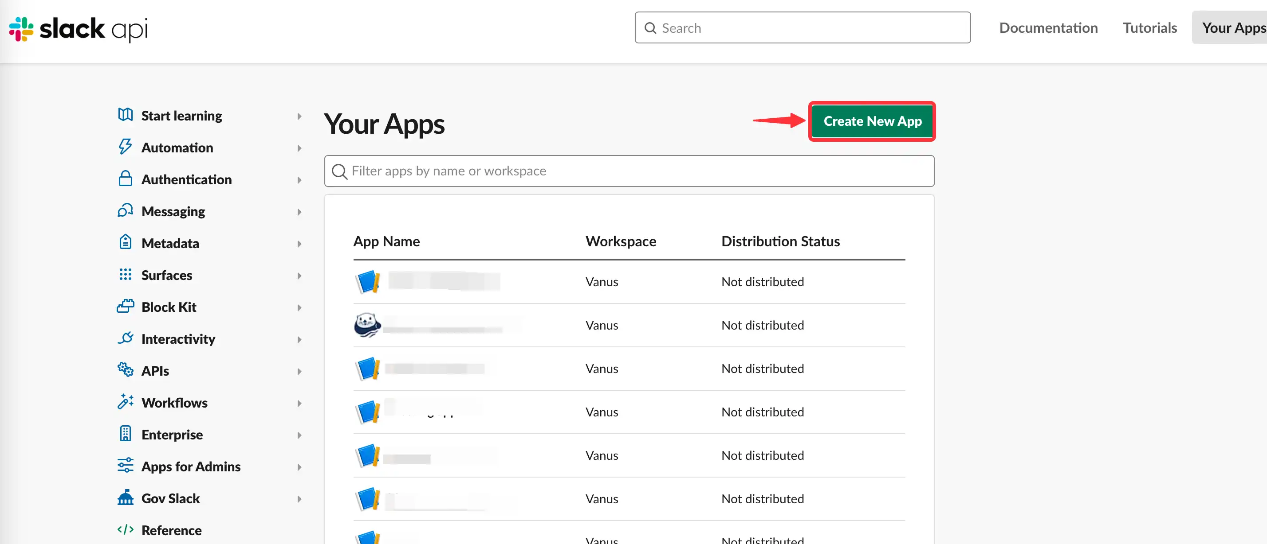Screen dimensions: 1267x544
Task: Click the Slack API logo
Action: 78,29
